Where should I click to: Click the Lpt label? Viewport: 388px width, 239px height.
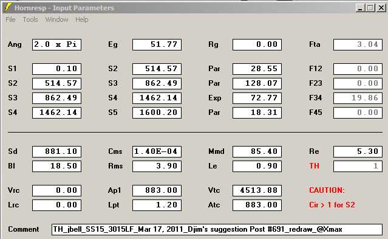[x=114, y=205]
